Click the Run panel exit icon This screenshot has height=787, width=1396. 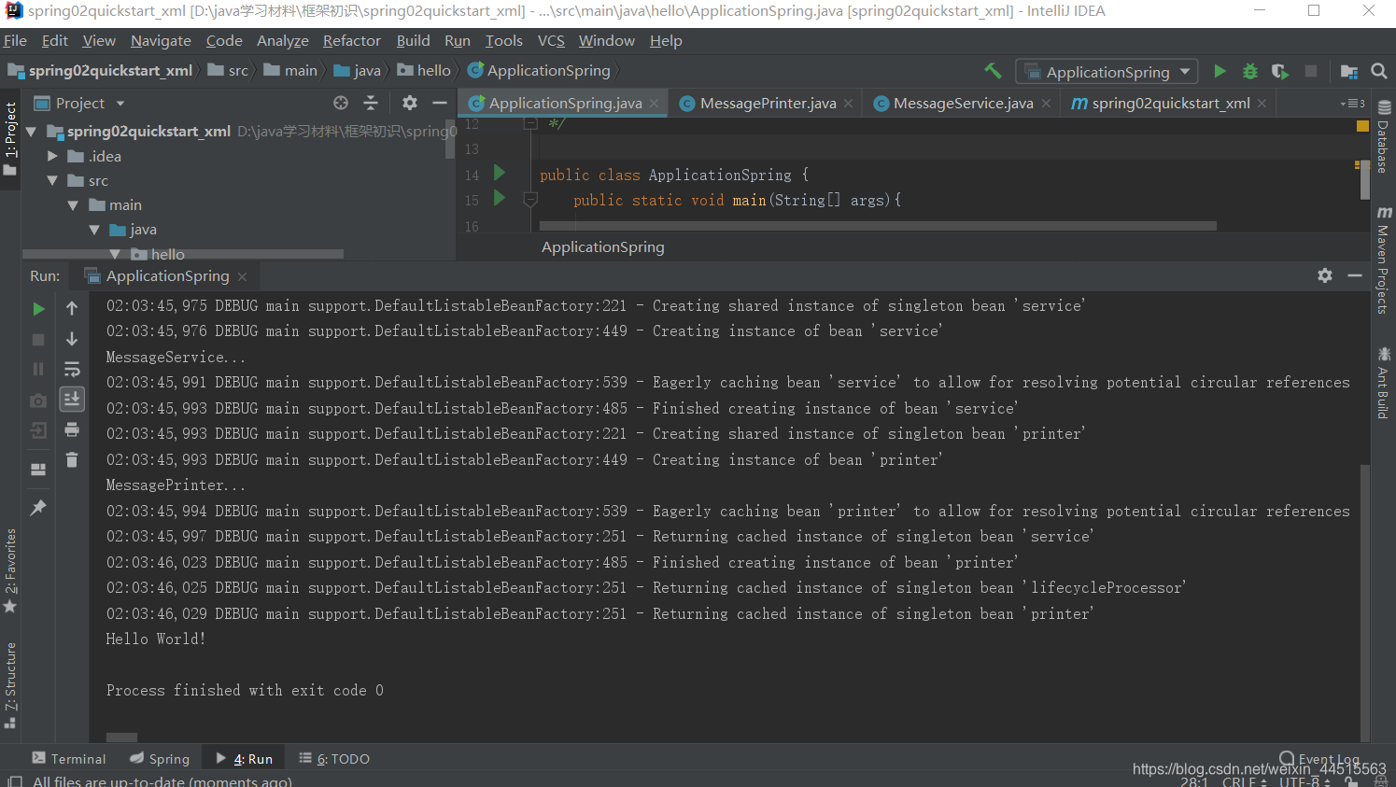click(x=38, y=430)
